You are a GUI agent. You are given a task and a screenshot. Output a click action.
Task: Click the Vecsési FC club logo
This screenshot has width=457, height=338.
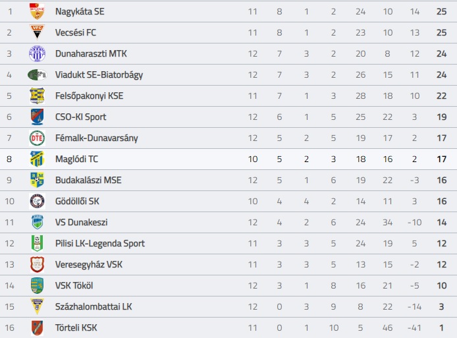(x=37, y=32)
